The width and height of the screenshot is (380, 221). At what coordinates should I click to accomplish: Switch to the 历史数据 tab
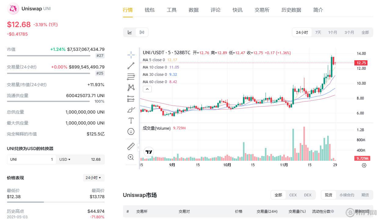coord(291,10)
